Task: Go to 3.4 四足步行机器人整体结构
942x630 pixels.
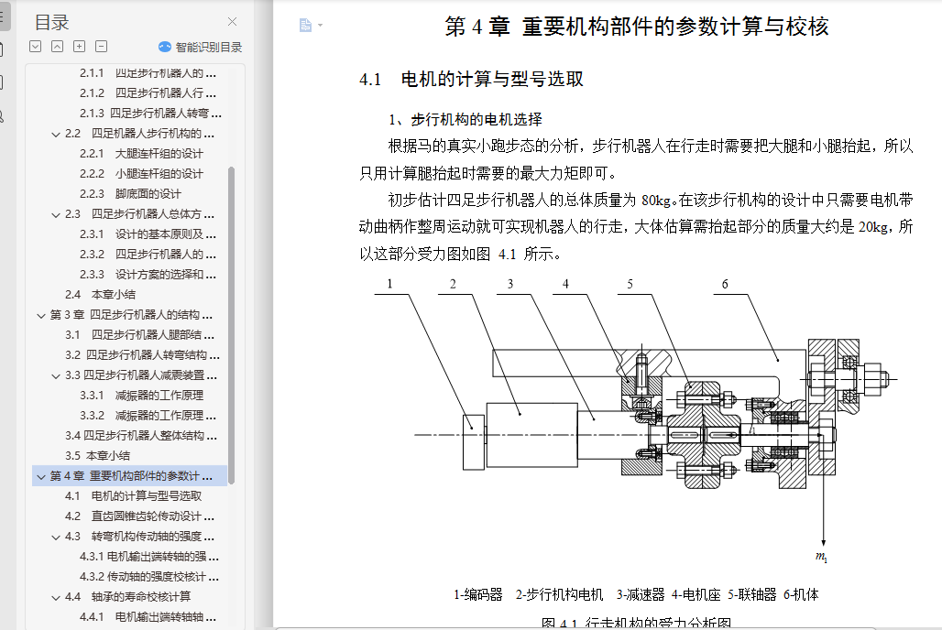Action: (141, 436)
